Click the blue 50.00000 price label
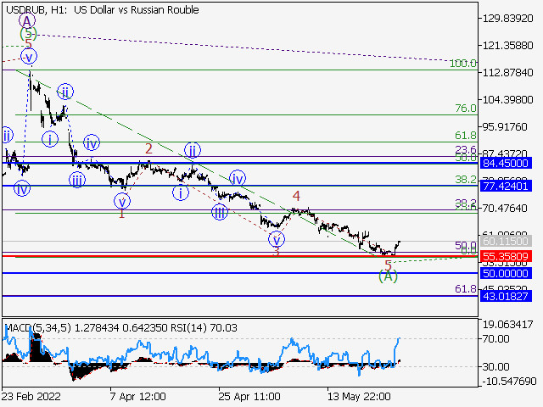 (x=506, y=273)
